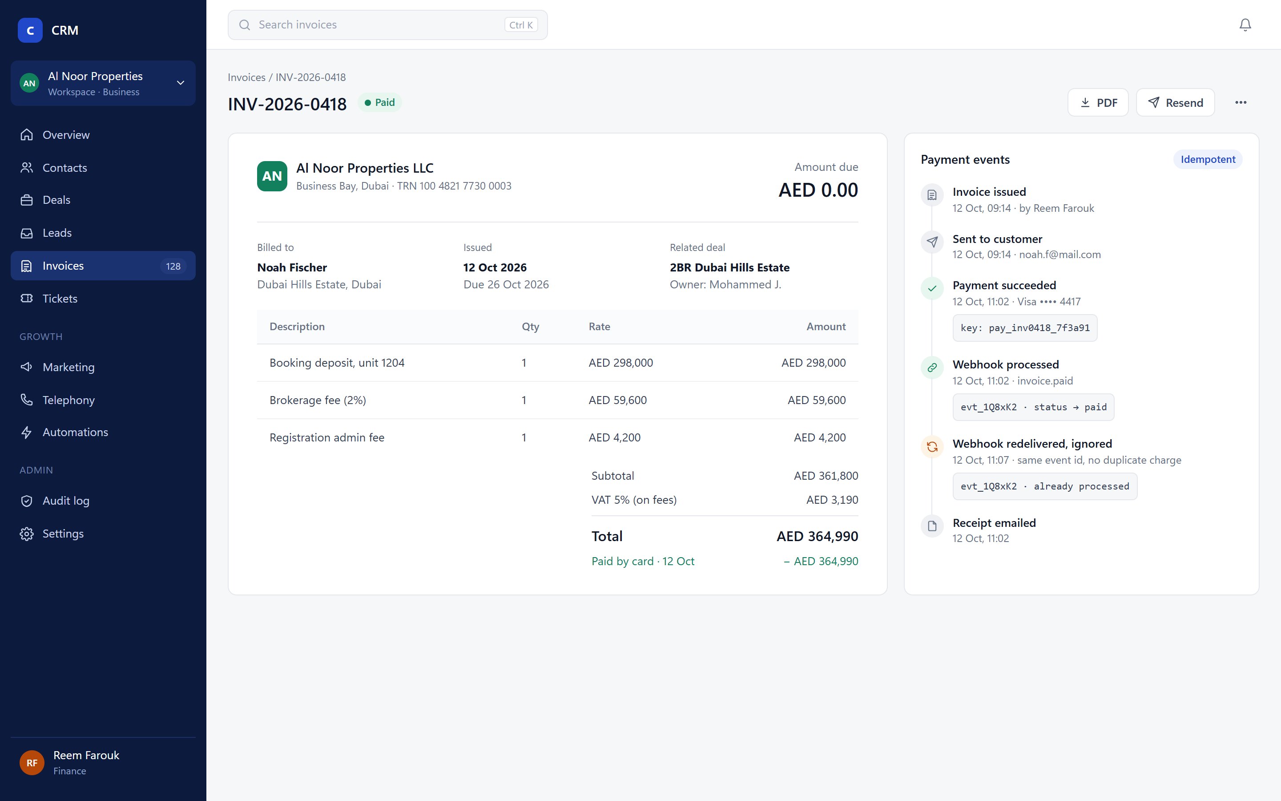
Task: Click the Webhook redelivered refresh icon
Action: (x=932, y=447)
